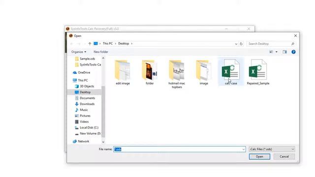Open New Volume (D:) in sidebar
Screen dimensions: 315x177
(x=88, y=133)
